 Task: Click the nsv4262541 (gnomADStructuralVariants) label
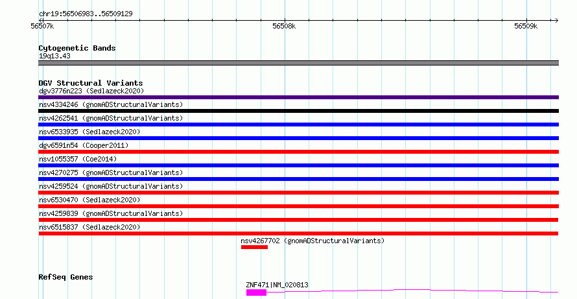tap(111, 118)
